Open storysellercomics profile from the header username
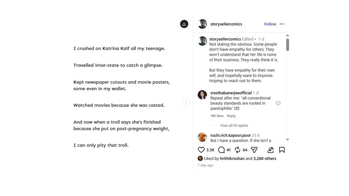Image resolution: width=349 pixels, height=196 pixels. (226, 24)
